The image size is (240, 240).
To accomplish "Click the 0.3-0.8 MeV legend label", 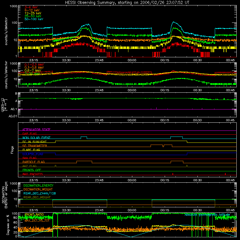I will (x=34, y=67).
